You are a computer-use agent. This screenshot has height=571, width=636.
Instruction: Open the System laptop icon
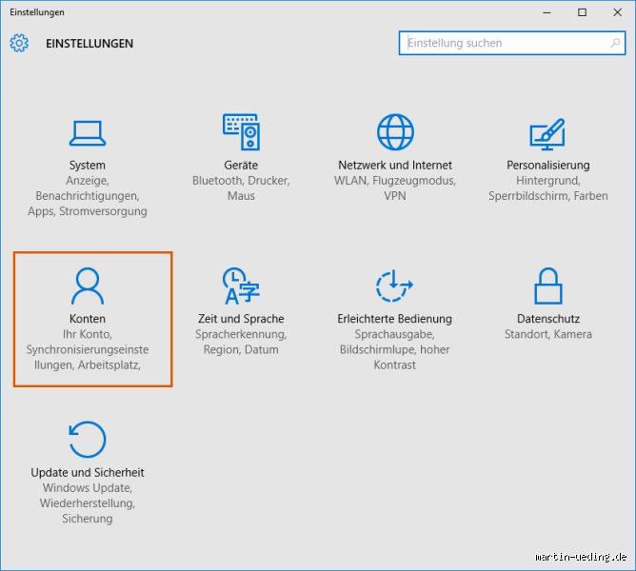[88, 133]
